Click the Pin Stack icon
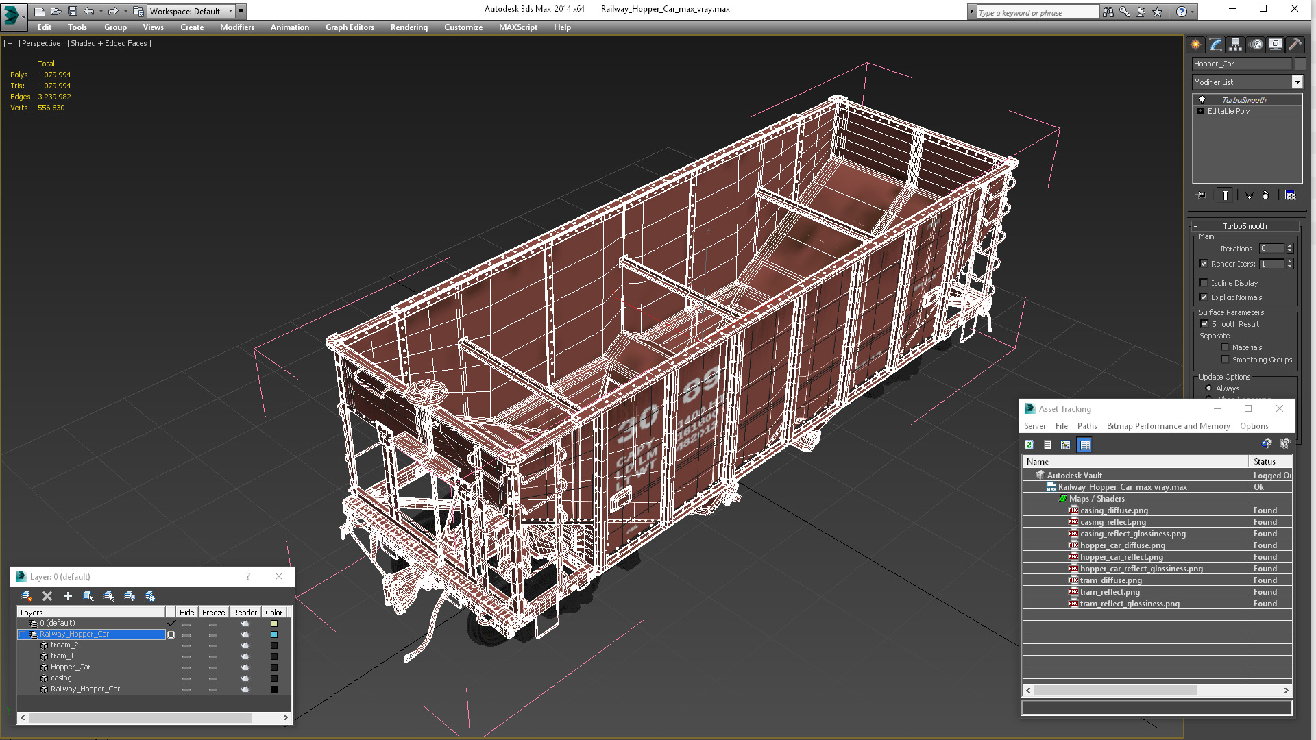Viewport: 1316px width, 740px height. tap(1202, 195)
